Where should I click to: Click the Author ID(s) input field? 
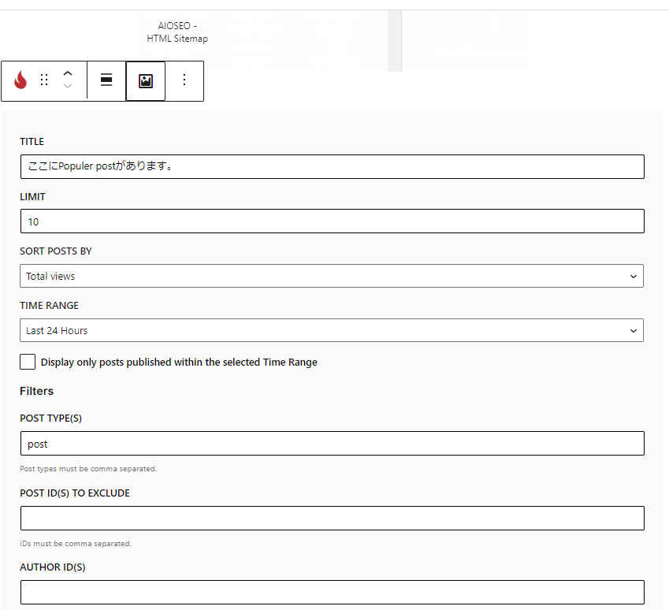click(331, 592)
